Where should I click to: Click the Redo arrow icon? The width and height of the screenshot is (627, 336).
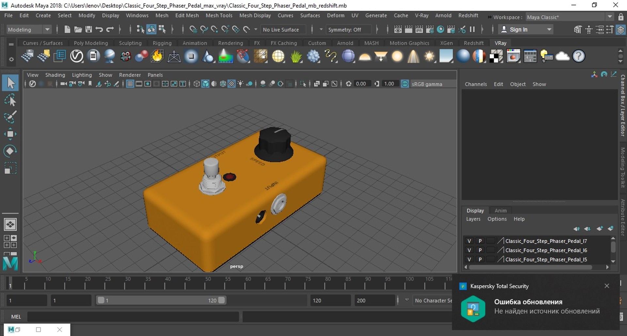coord(110,29)
